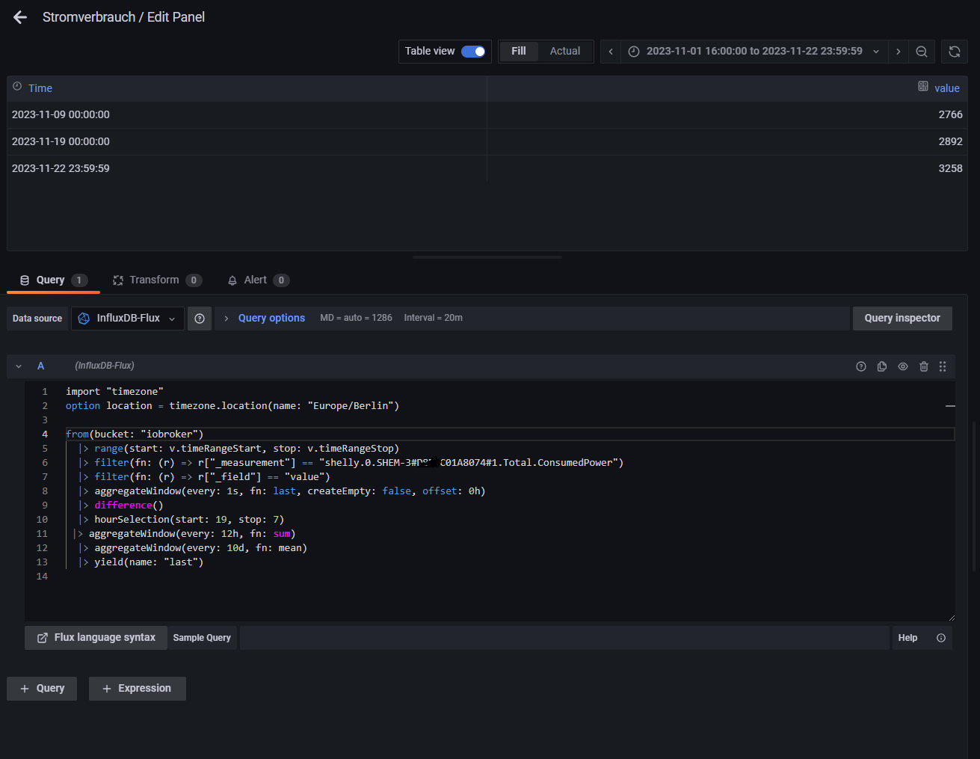Grab the drag handle of query A
Screen dimensions: 980x759
tap(943, 366)
